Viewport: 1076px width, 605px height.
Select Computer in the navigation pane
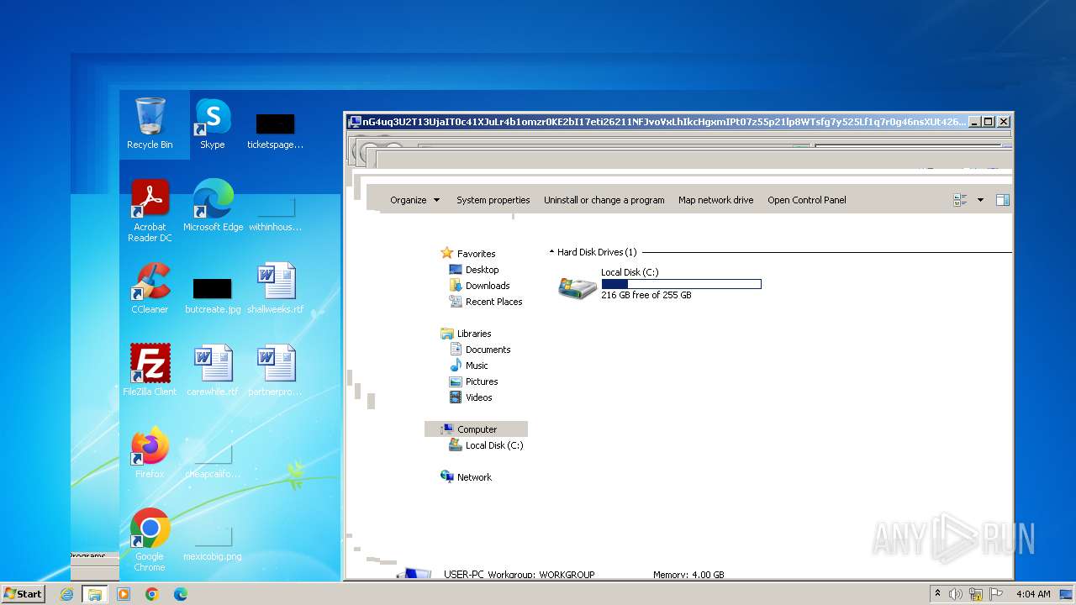pyautogui.click(x=476, y=429)
